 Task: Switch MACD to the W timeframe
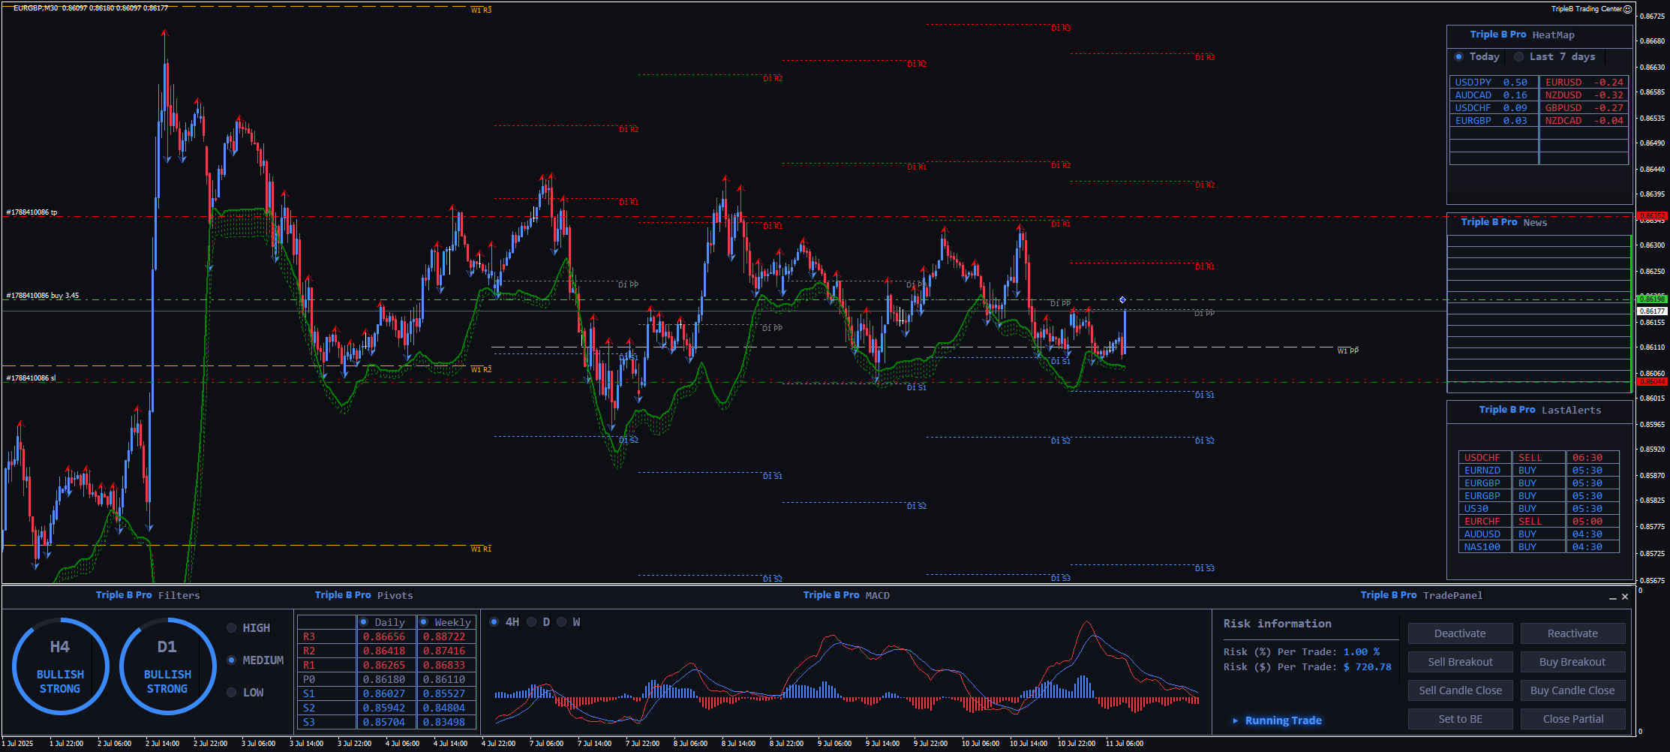[x=562, y=622]
